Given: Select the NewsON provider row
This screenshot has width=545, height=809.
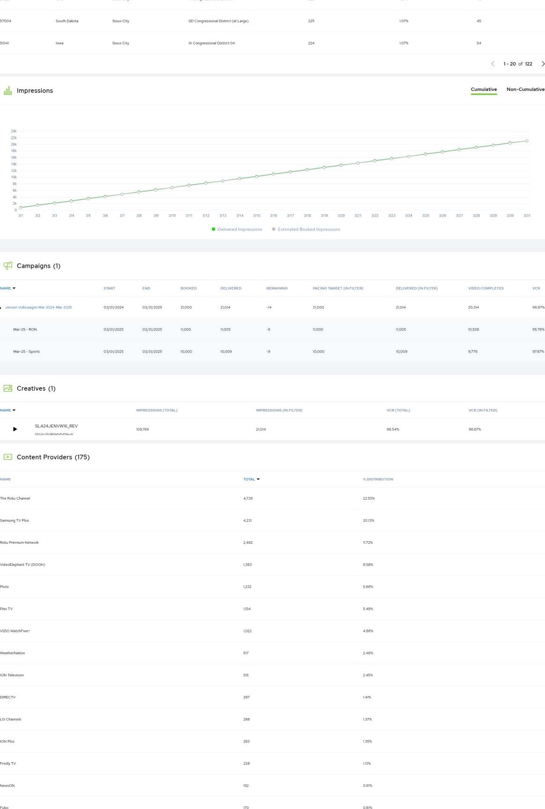Looking at the screenshot, I should (272, 786).
